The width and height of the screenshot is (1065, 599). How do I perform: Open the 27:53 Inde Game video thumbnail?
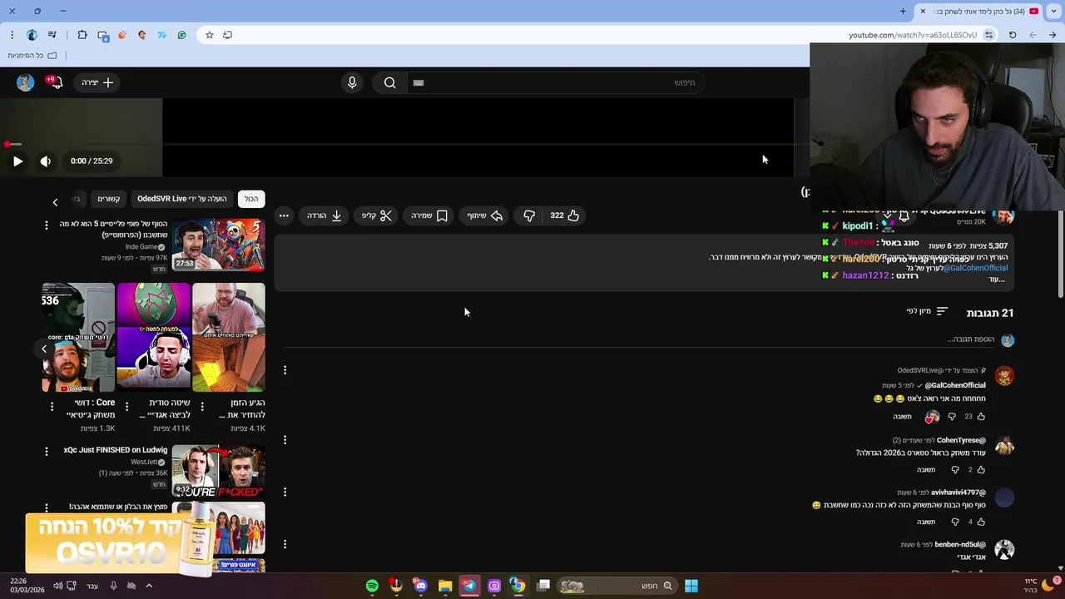pyautogui.click(x=219, y=245)
